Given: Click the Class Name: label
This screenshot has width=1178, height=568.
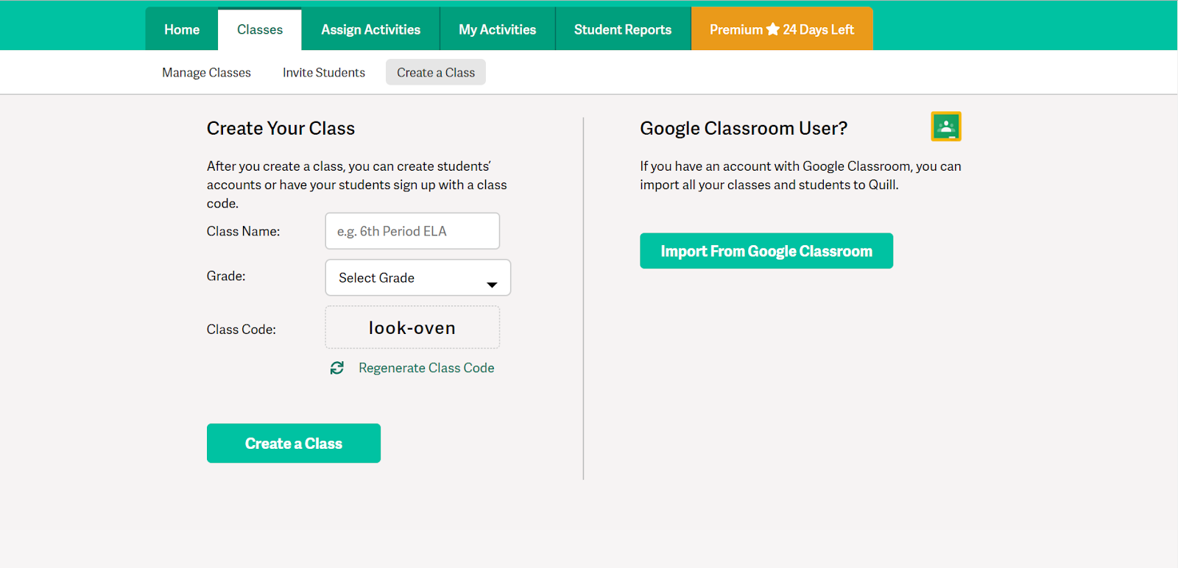Looking at the screenshot, I should pos(244,231).
